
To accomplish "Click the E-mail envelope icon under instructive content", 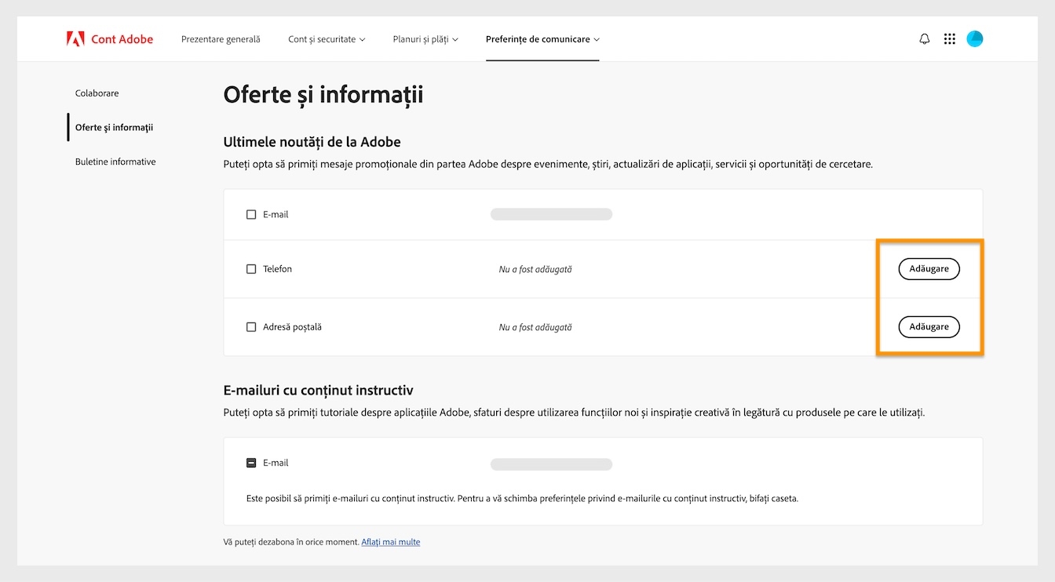I will coord(251,462).
